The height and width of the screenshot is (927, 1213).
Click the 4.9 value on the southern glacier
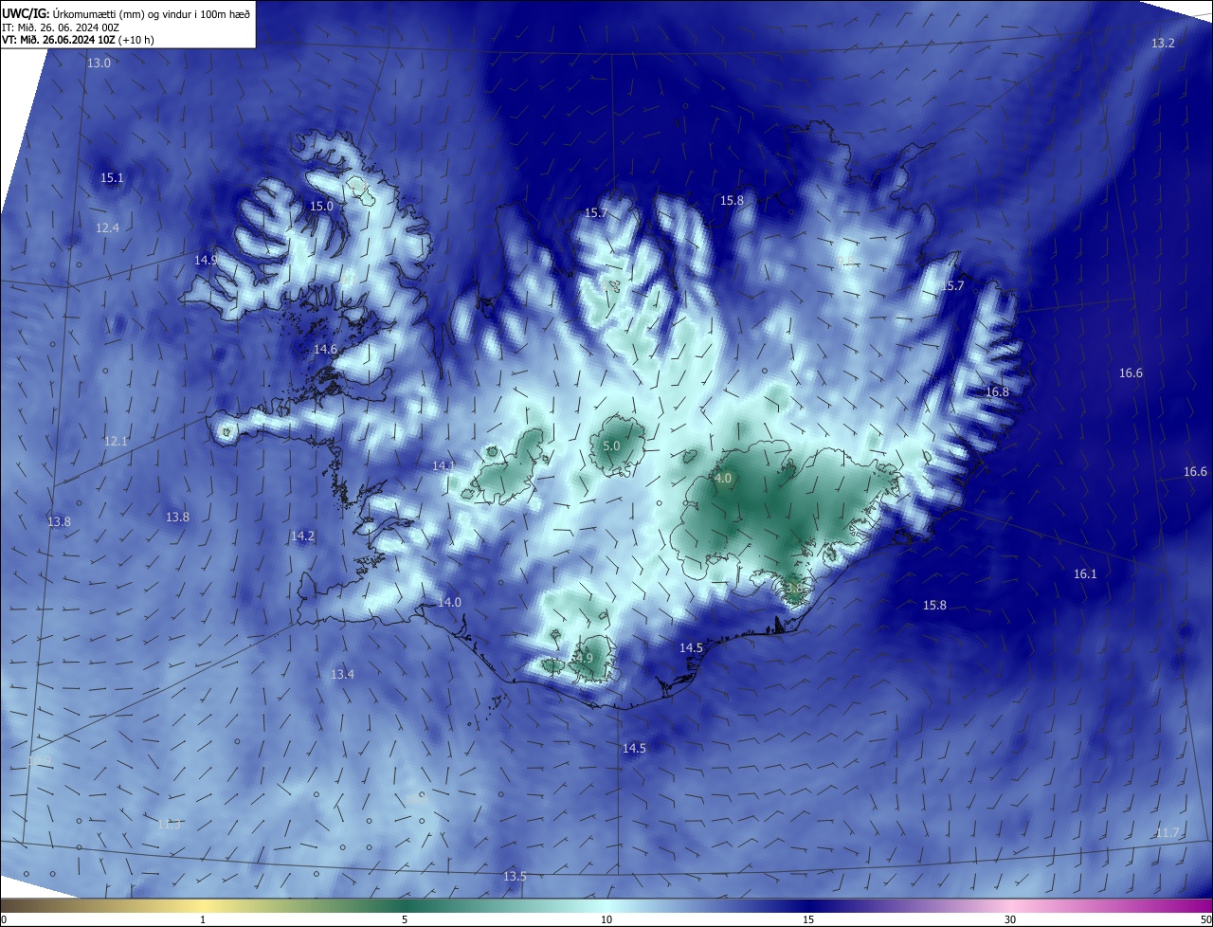(584, 658)
